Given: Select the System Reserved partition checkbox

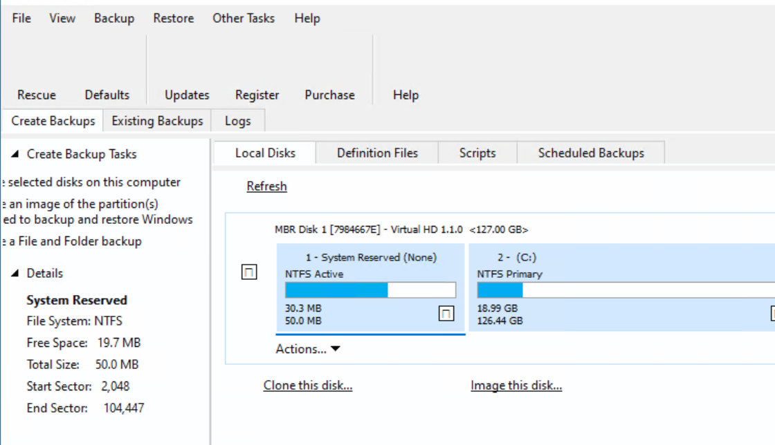Looking at the screenshot, I should pyautogui.click(x=446, y=313).
